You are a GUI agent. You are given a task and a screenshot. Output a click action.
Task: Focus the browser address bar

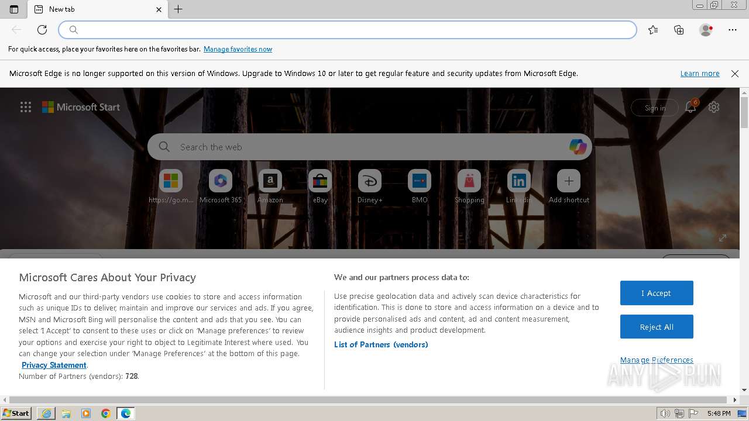click(x=348, y=30)
